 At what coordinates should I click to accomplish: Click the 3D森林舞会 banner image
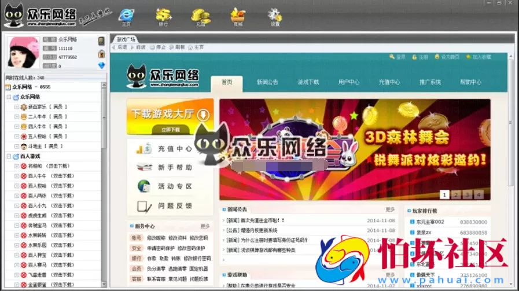(x=355, y=150)
